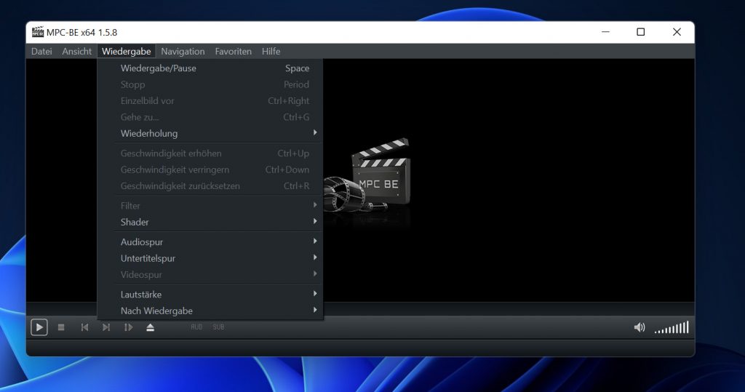Screen dimensions: 745x392
Task: Select Geschwindigkeit verringern entry
Action: click(x=210, y=169)
